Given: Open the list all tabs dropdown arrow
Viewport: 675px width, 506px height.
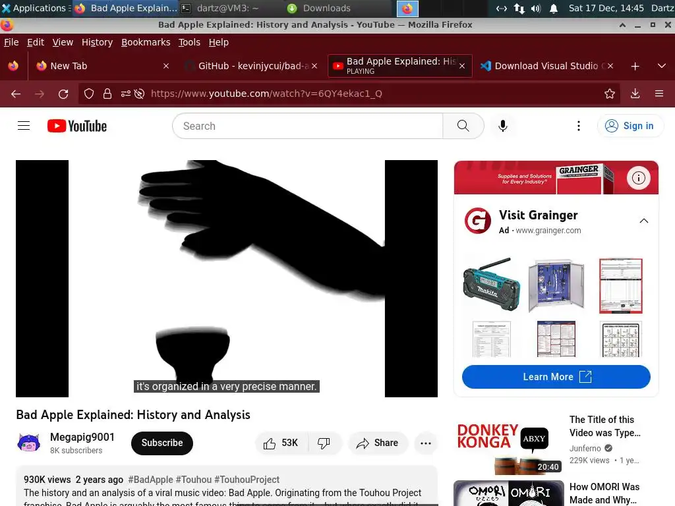Looking at the screenshot, I should coord(662,67).
